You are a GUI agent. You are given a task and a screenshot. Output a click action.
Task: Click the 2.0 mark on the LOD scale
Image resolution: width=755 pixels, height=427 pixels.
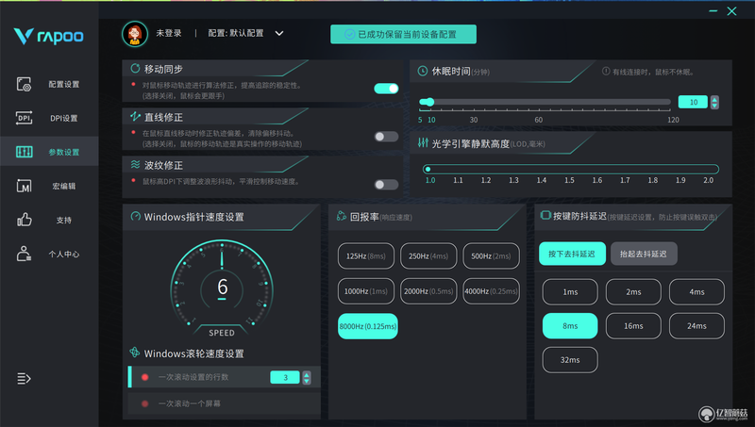pyautogui.click(x=709, y=180)
